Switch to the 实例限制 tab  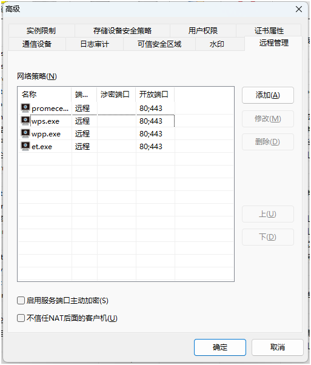[41, 30]
